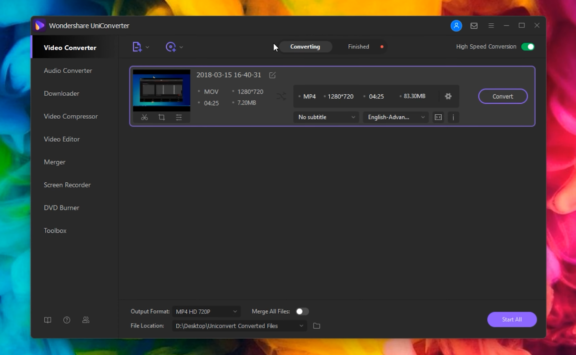The image size is (576, 355).
Task: Click the Wondershare UniConverter logo
Action: coord(40,26)
